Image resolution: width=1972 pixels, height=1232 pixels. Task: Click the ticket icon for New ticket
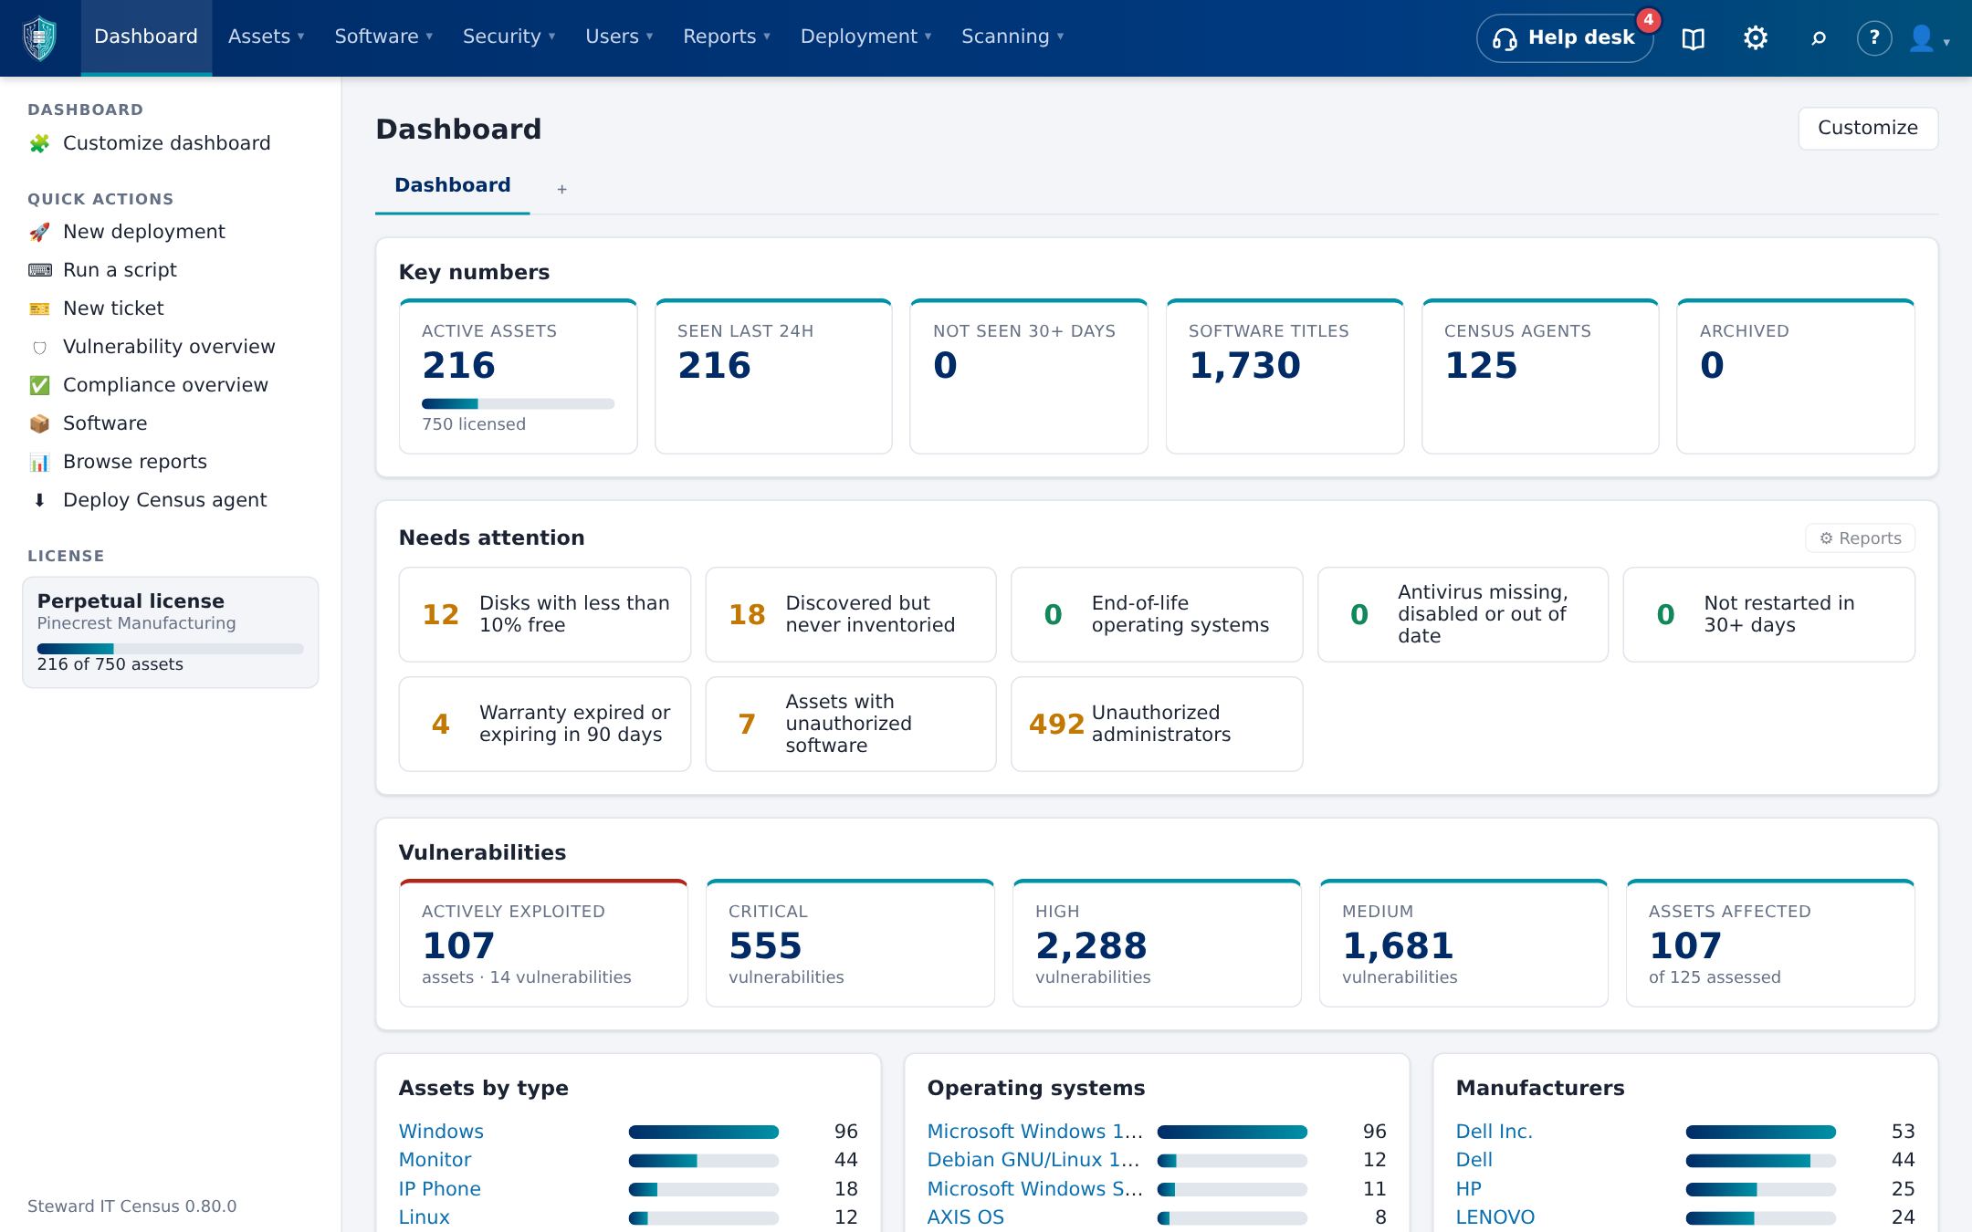tap(39, 308)
